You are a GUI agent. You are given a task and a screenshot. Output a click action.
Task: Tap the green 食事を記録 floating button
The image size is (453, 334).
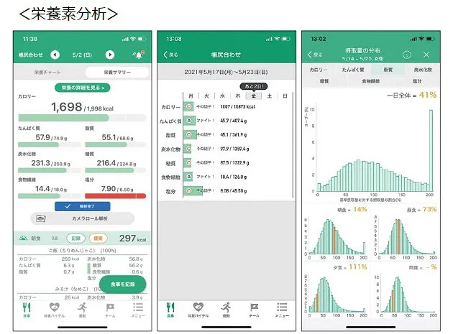[x=122, y=284]
